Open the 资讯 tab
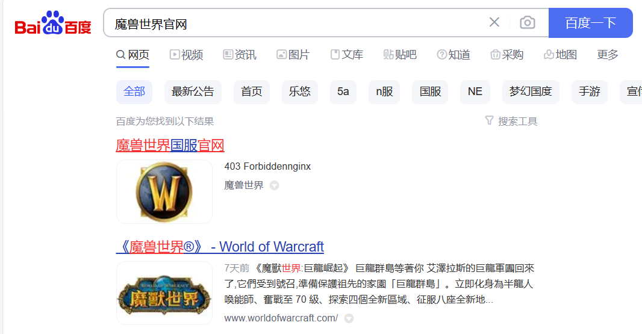The image size is (642, 334). pos(240,55)
